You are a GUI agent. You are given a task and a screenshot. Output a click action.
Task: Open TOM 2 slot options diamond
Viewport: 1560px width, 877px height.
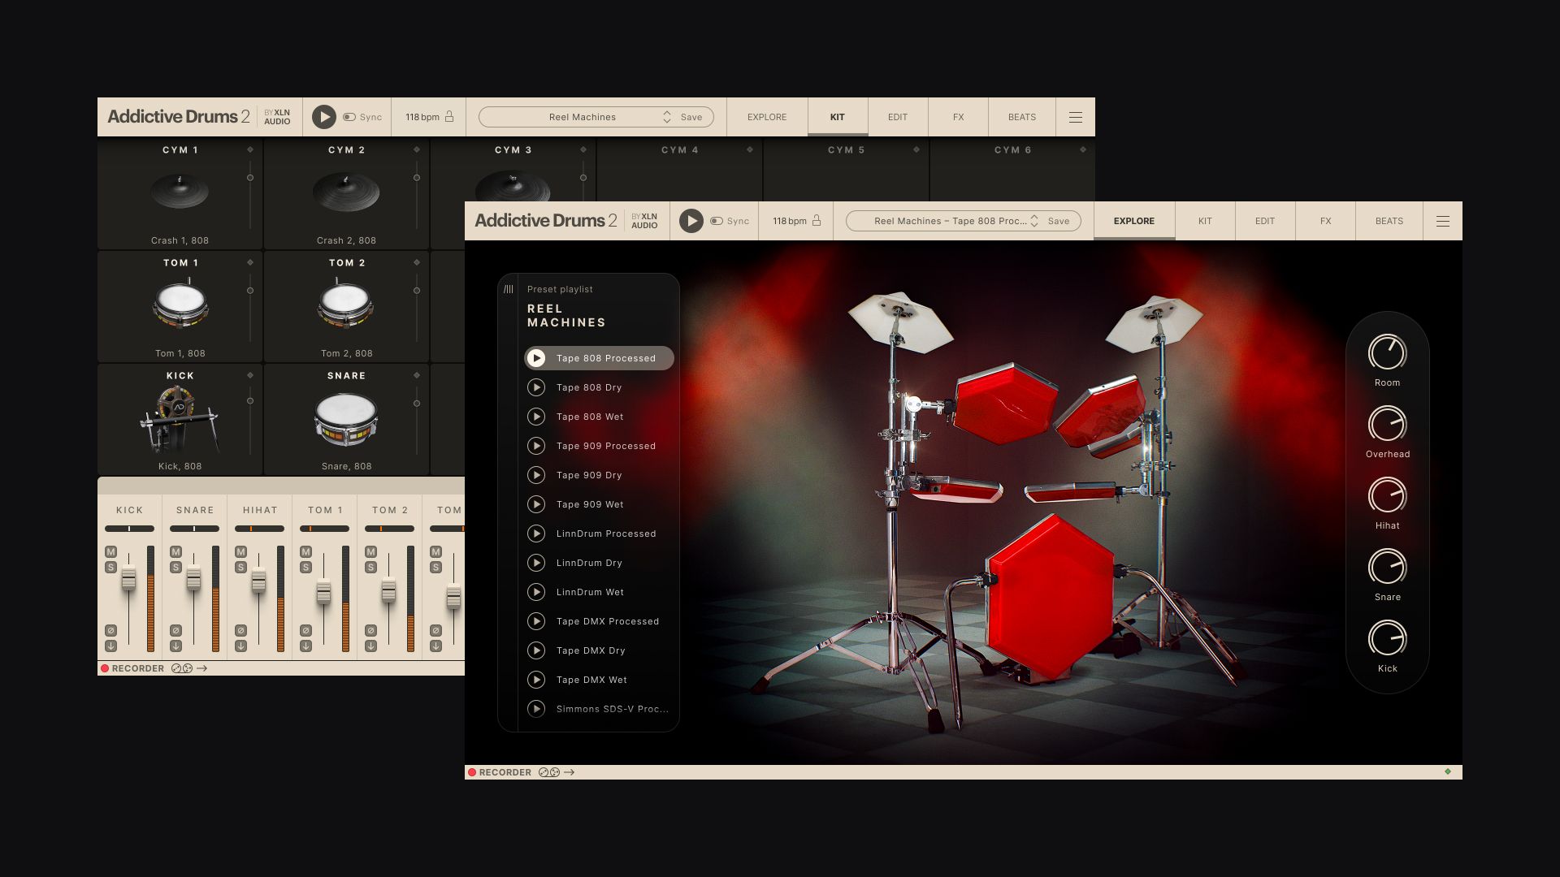click(x=417, y=262)
